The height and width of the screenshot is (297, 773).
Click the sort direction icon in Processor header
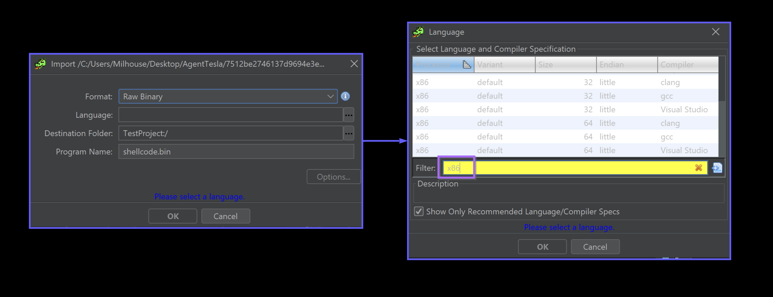467,64
